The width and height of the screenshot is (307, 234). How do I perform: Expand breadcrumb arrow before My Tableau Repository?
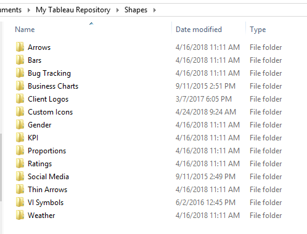(x=29, y=10)
